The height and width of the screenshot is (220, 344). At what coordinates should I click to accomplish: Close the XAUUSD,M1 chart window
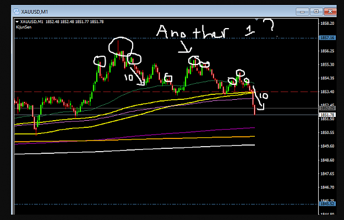[330, 12]
